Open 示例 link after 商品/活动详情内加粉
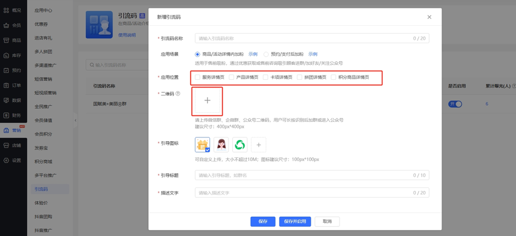The width and height of the screenshot is (516, 236). (x=253, y=54)
